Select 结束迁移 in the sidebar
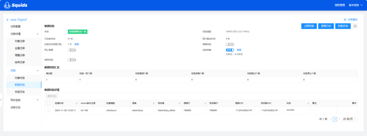367x136 pixels. 20,62
